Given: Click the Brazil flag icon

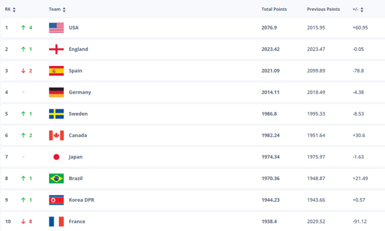Looking at the screenshot, I should click(x=56, y=179).
